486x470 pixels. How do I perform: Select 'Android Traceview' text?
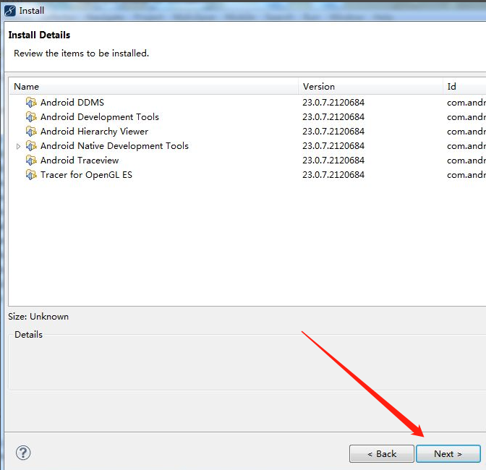tap(80, 161)
